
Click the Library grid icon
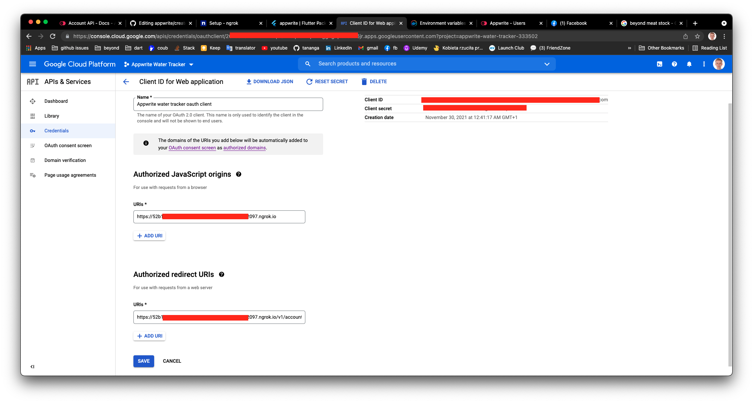(x=33, y=116)
